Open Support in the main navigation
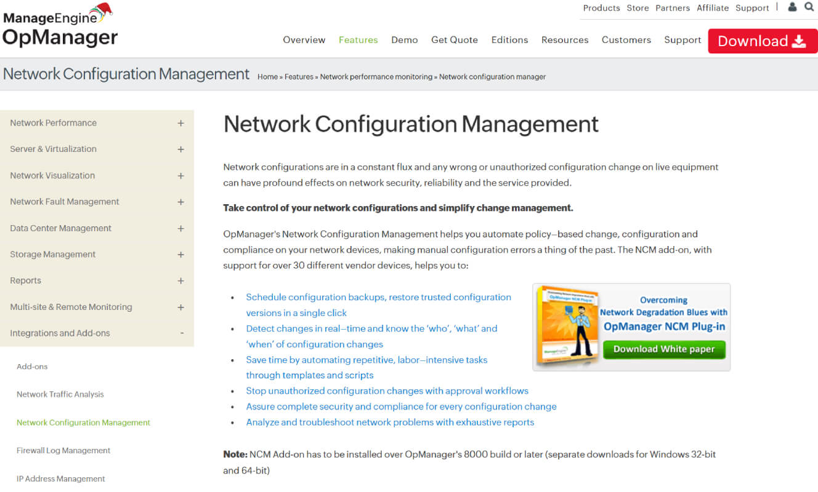This screenshot has width=818, height=492. (682, 40)
